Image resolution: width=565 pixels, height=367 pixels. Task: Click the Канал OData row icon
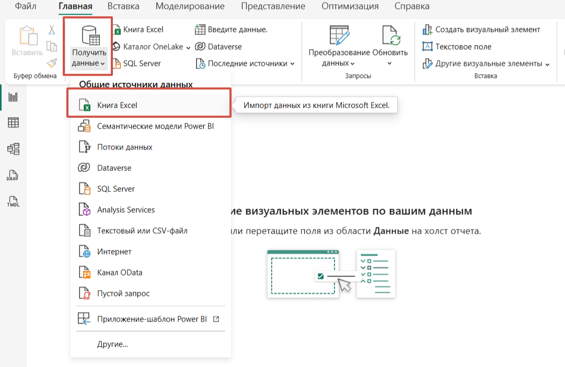click(85, 272)
